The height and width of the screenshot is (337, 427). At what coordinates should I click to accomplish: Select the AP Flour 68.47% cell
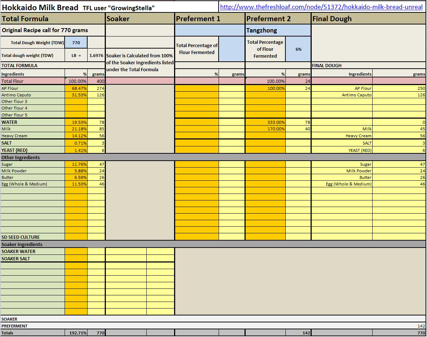click(76, 88)
